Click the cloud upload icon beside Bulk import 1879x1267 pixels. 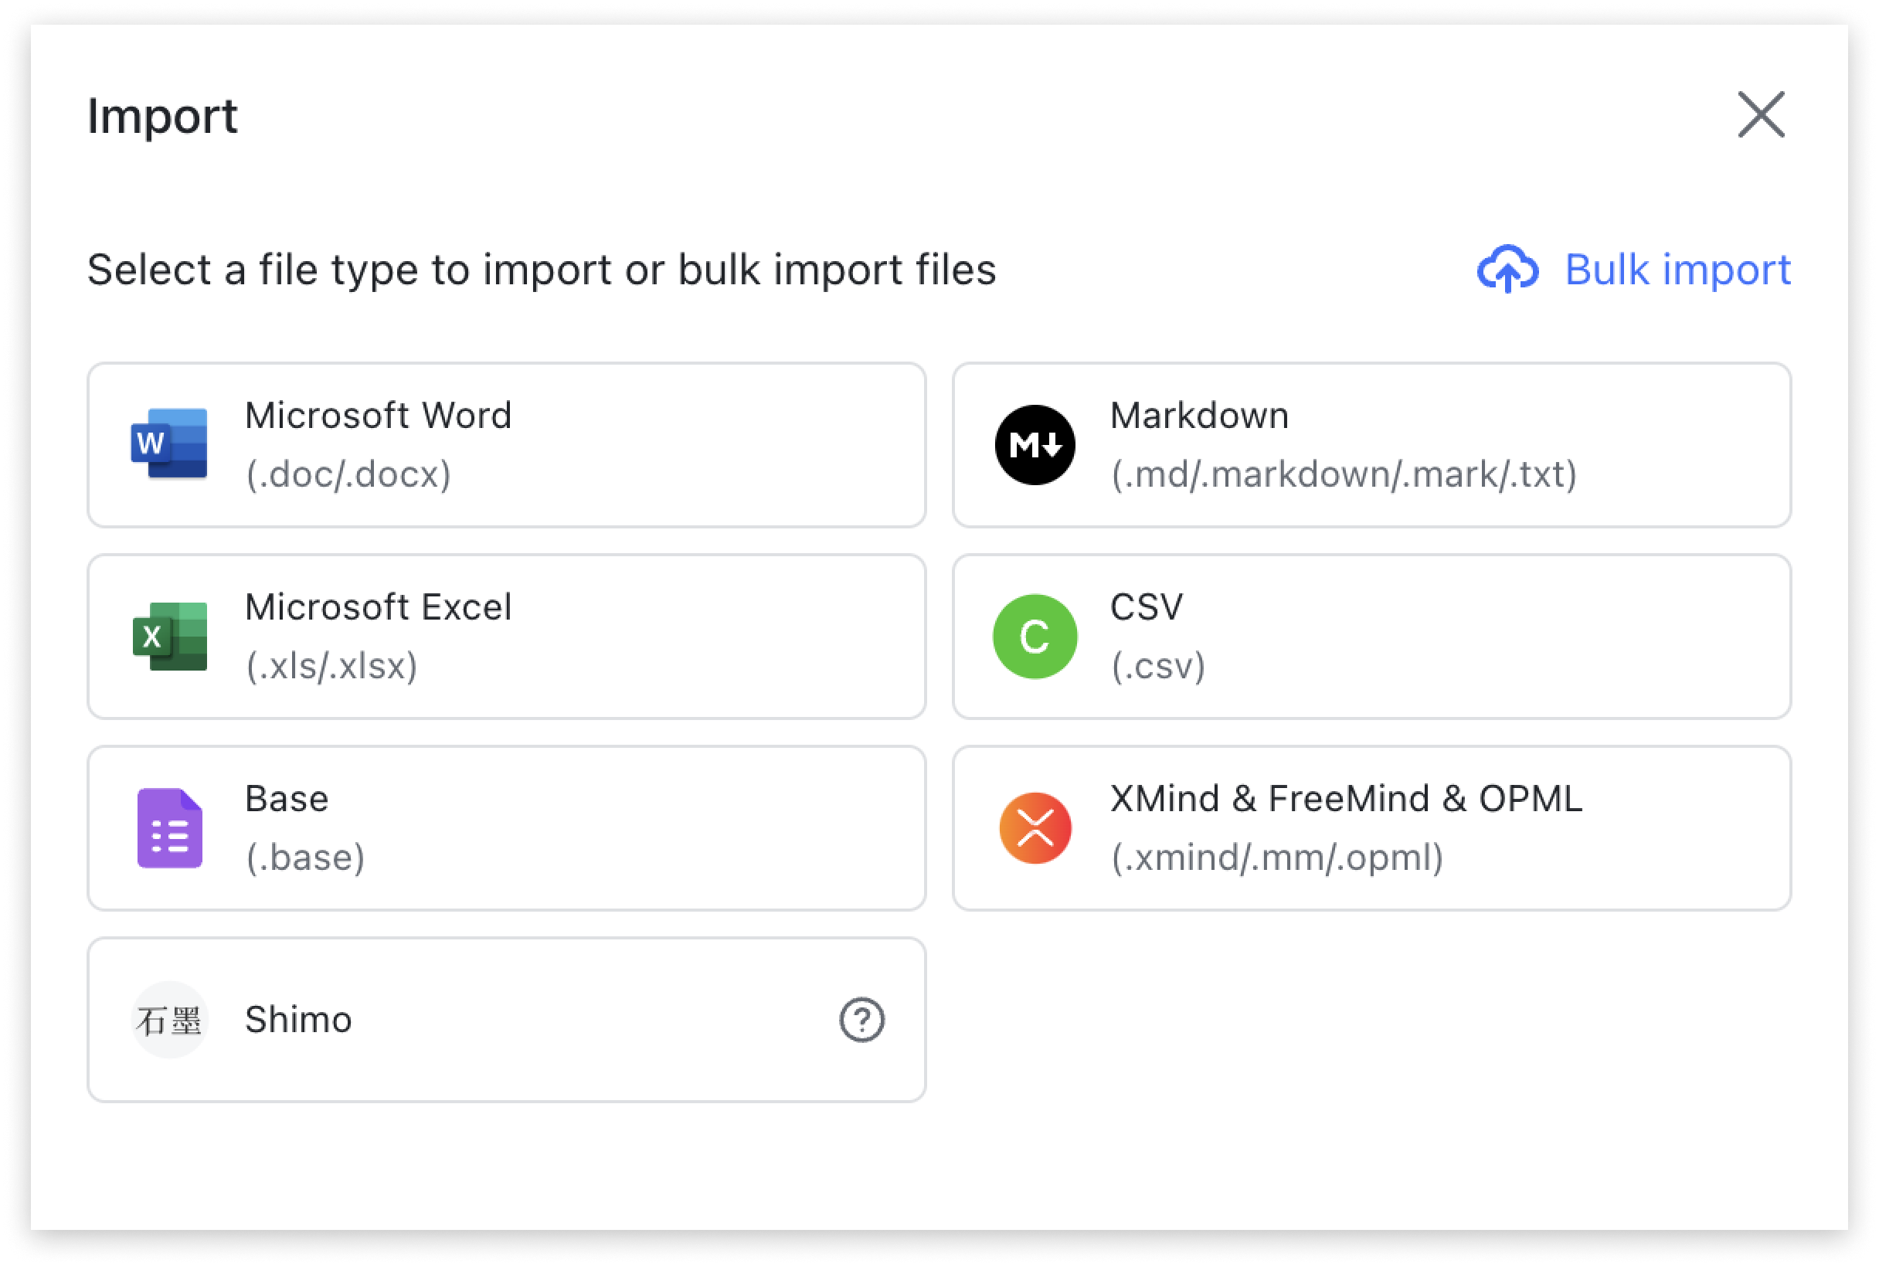point(1508,269)
